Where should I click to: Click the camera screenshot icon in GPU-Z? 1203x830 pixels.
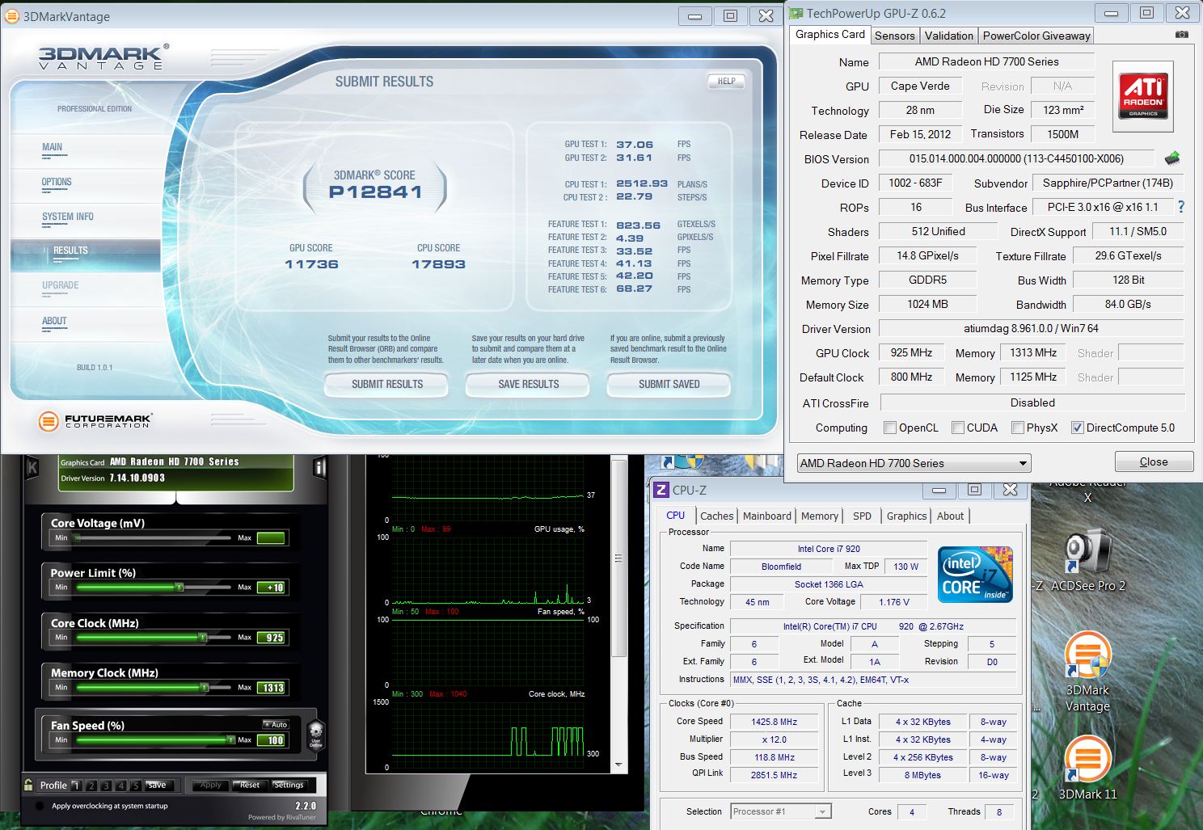[1181, 35]
